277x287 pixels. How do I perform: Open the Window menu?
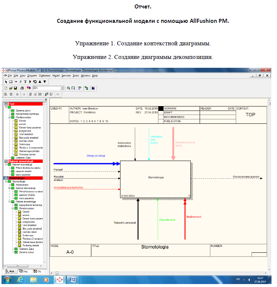[85, 76]
